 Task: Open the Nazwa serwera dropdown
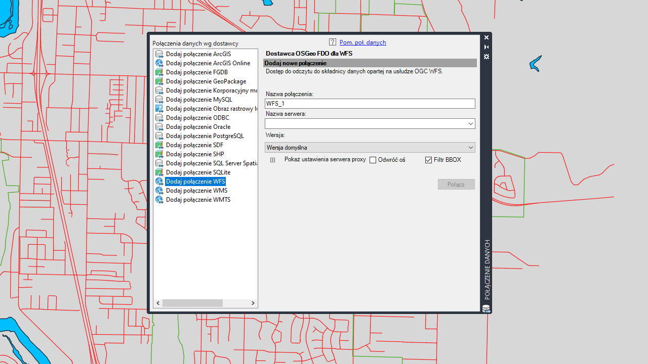click(471, 123)
